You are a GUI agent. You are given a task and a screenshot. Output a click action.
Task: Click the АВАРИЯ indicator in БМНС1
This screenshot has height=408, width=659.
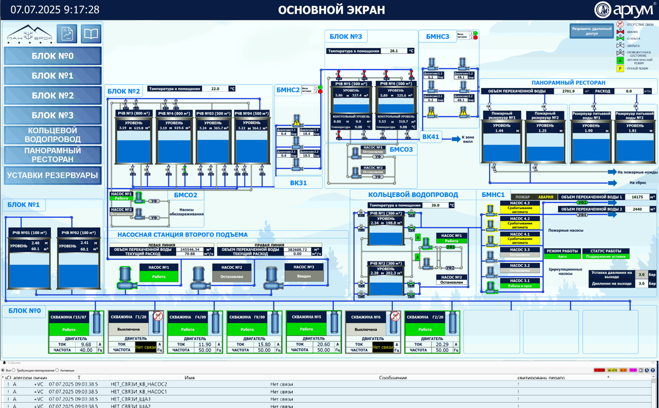(545, 197)
